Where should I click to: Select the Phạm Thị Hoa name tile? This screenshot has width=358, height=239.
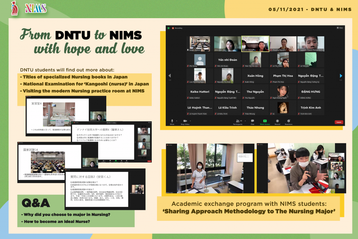(x=283, y=76)
